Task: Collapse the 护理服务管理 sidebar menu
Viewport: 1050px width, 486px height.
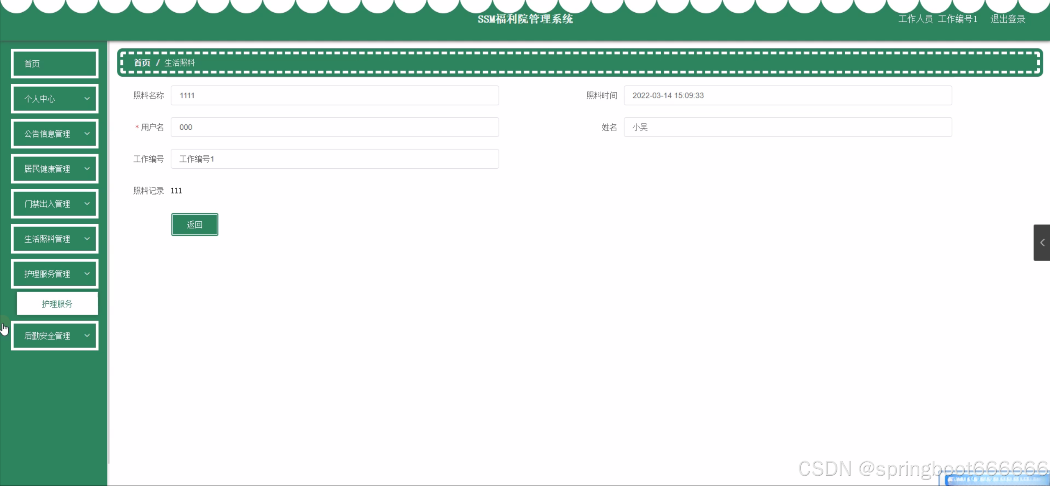Action: 55,274
